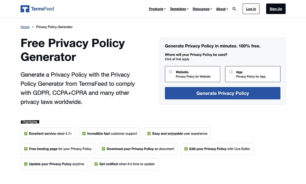The image size is (306, 184).
Task: Expand the Templates dropdown
Action: point(179,9)
